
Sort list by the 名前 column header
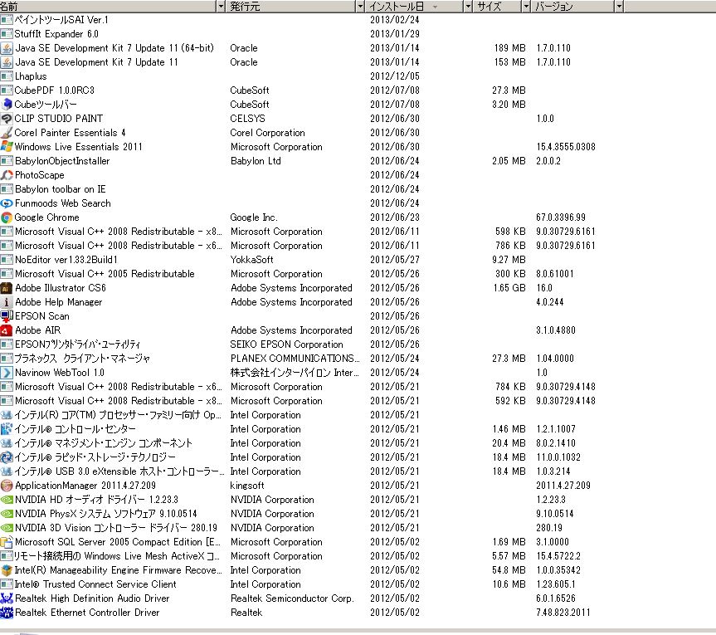[108, 7]
